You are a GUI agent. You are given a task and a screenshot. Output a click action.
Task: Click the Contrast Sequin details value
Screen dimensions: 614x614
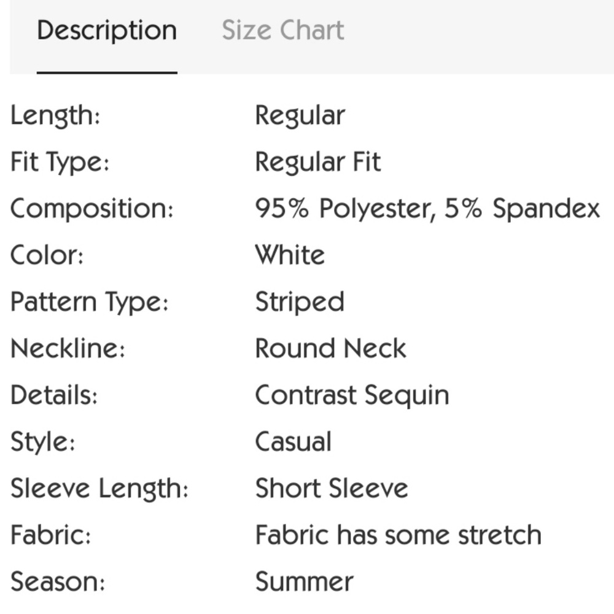coord(352,395)
